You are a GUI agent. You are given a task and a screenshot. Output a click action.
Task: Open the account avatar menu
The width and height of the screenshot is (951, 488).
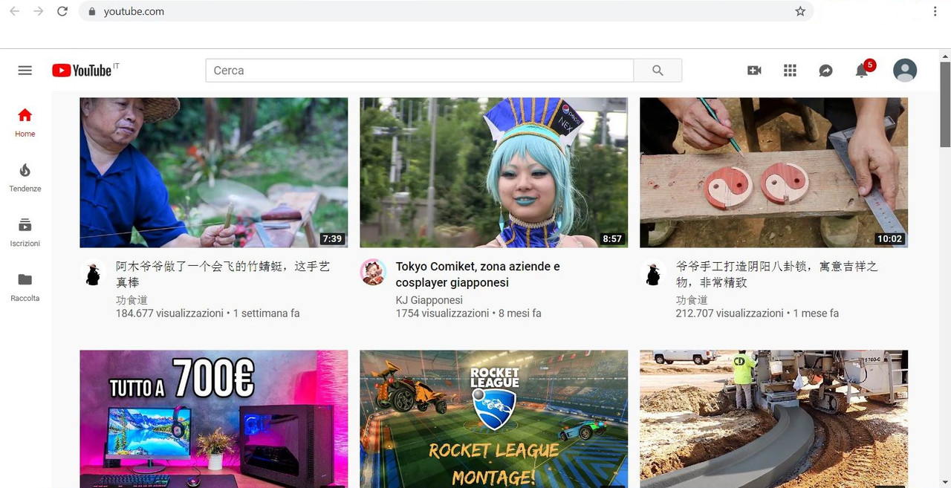904,71
